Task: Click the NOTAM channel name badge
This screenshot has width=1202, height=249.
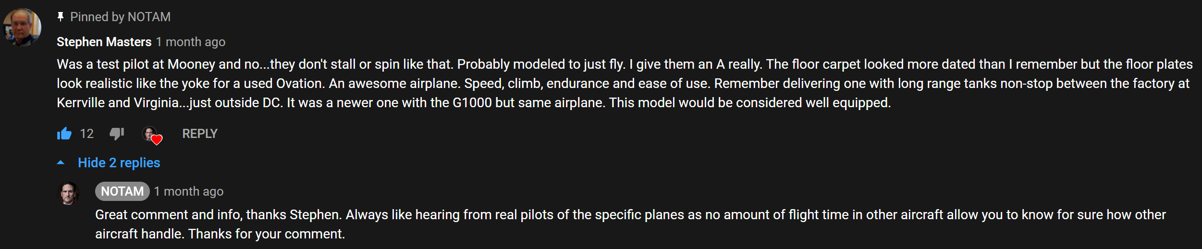Action: click(122, 191)
